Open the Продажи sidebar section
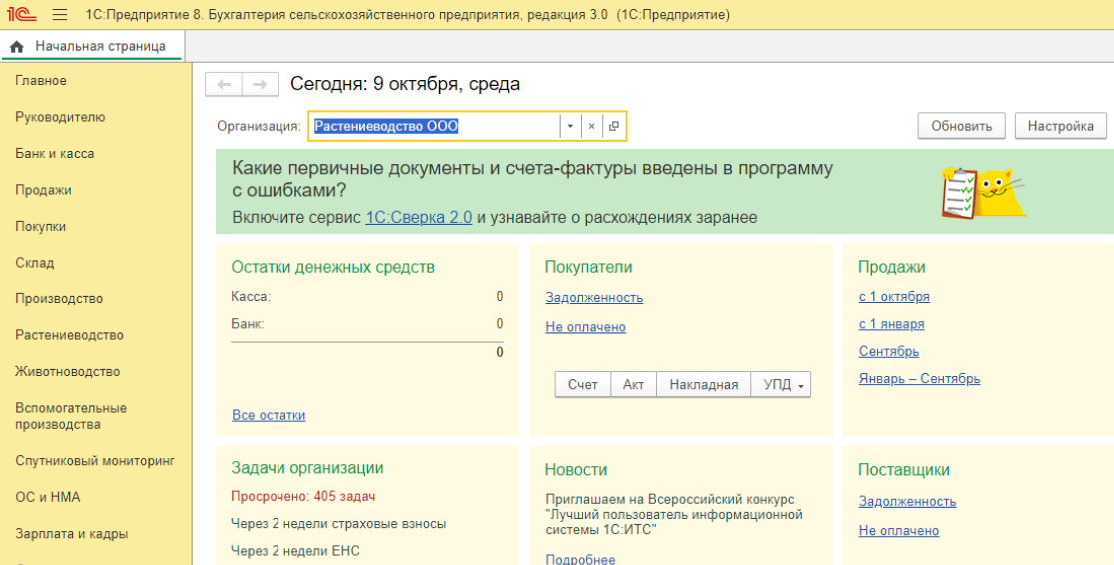Image resolution: width=1114 pixels, height=565 pixels. click(x=43, y=190)
